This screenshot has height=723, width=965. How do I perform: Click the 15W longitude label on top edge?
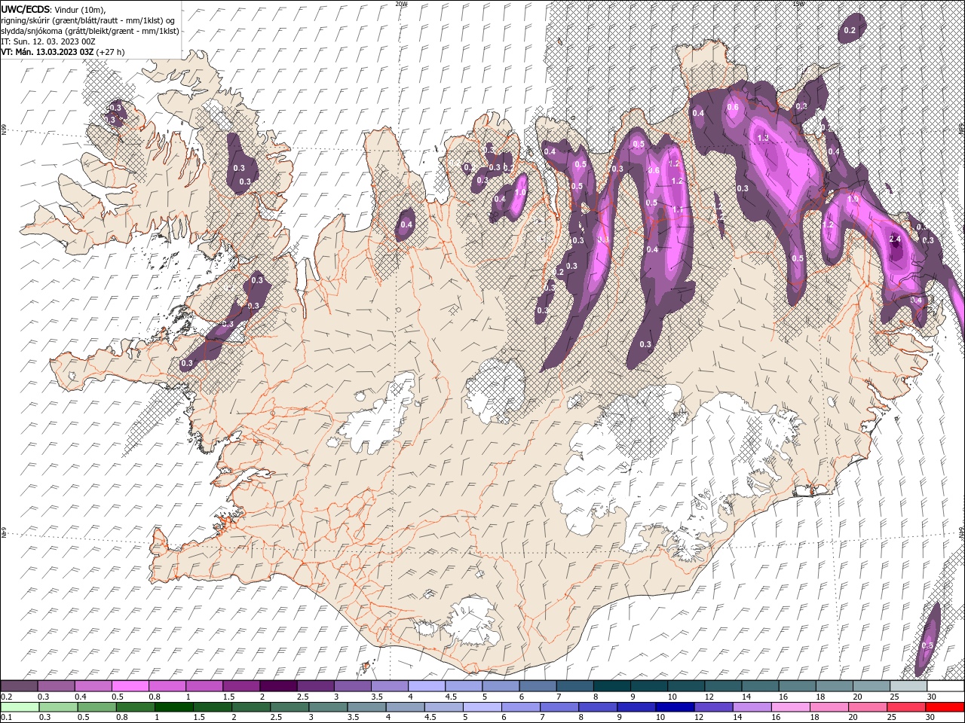coord(798,4)
